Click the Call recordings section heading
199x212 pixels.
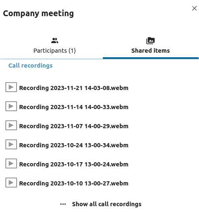tap(30, 66)
